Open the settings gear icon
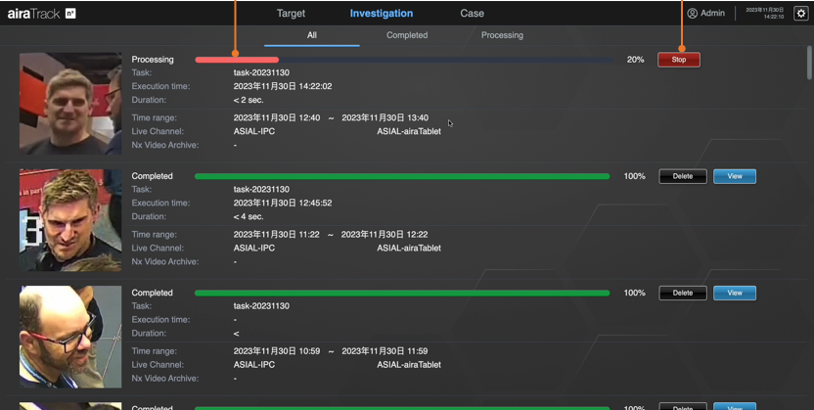814x410 pixels. pyautogui.click(x=801, y=14)
